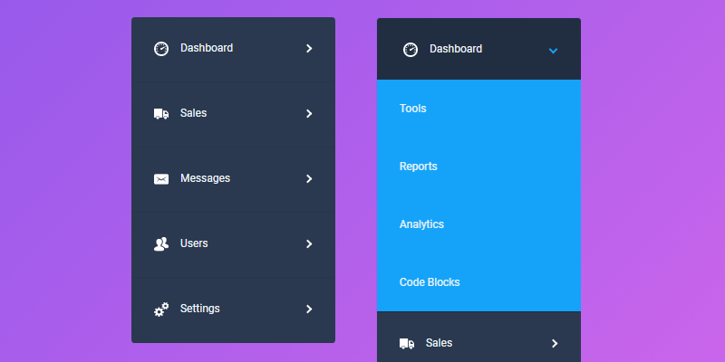Viewport: 725px width, 362px height.
Task: Open the Tools submenu item
Action: (413, 109)
